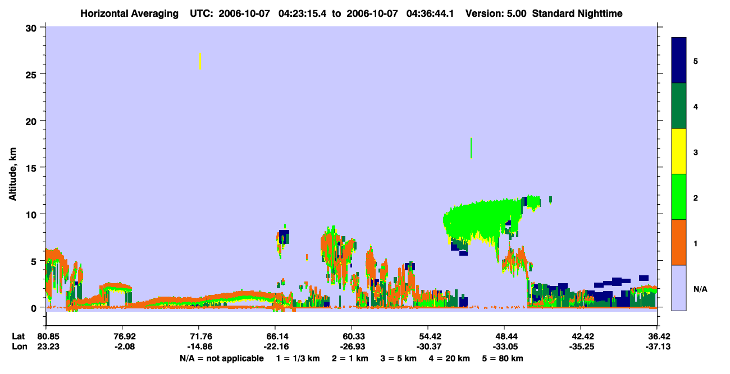The width and height of the screenshot is (730, 374).
Task: Click the 'Lat' row label
Action: click(x=19, y=336)
